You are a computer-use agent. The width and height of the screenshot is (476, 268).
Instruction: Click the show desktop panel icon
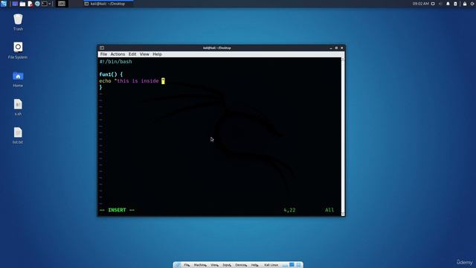(x=15, y=4)
